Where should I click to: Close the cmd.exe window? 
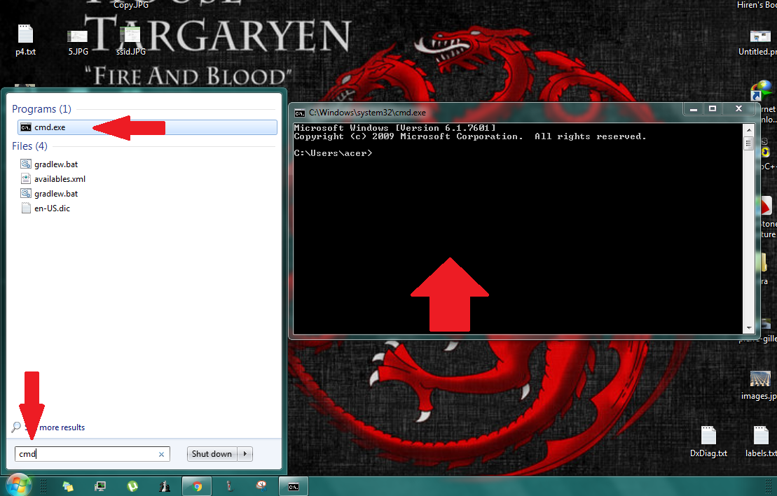pos(738,109)
